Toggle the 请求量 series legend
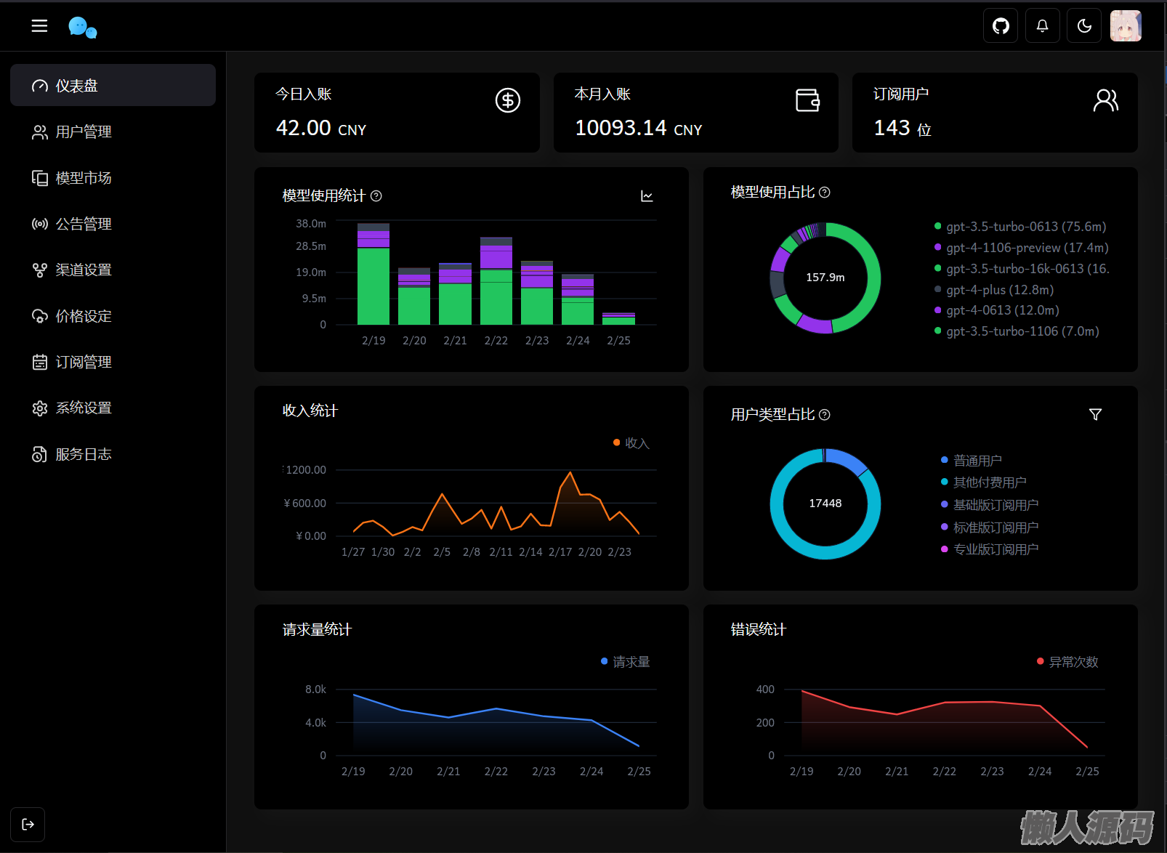1167x853 pixels. pos(626,662)
